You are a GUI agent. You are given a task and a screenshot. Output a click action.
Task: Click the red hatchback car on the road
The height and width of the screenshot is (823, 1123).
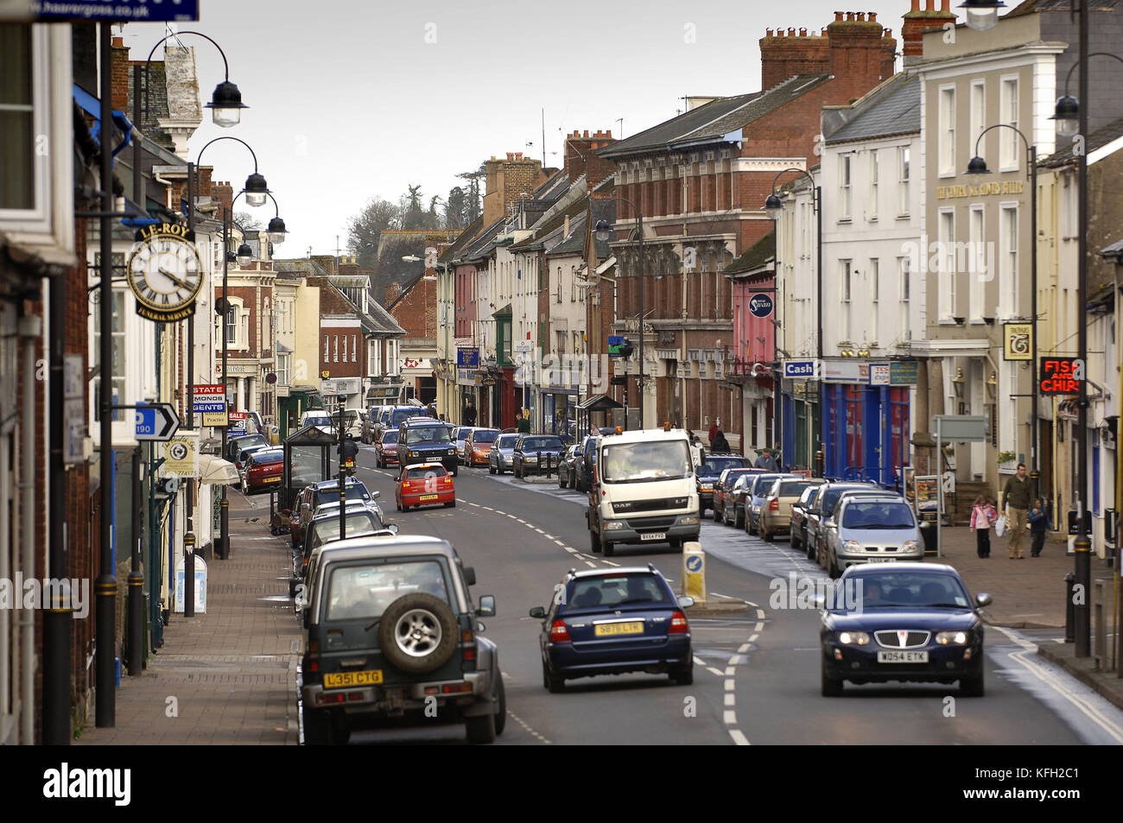424,487
